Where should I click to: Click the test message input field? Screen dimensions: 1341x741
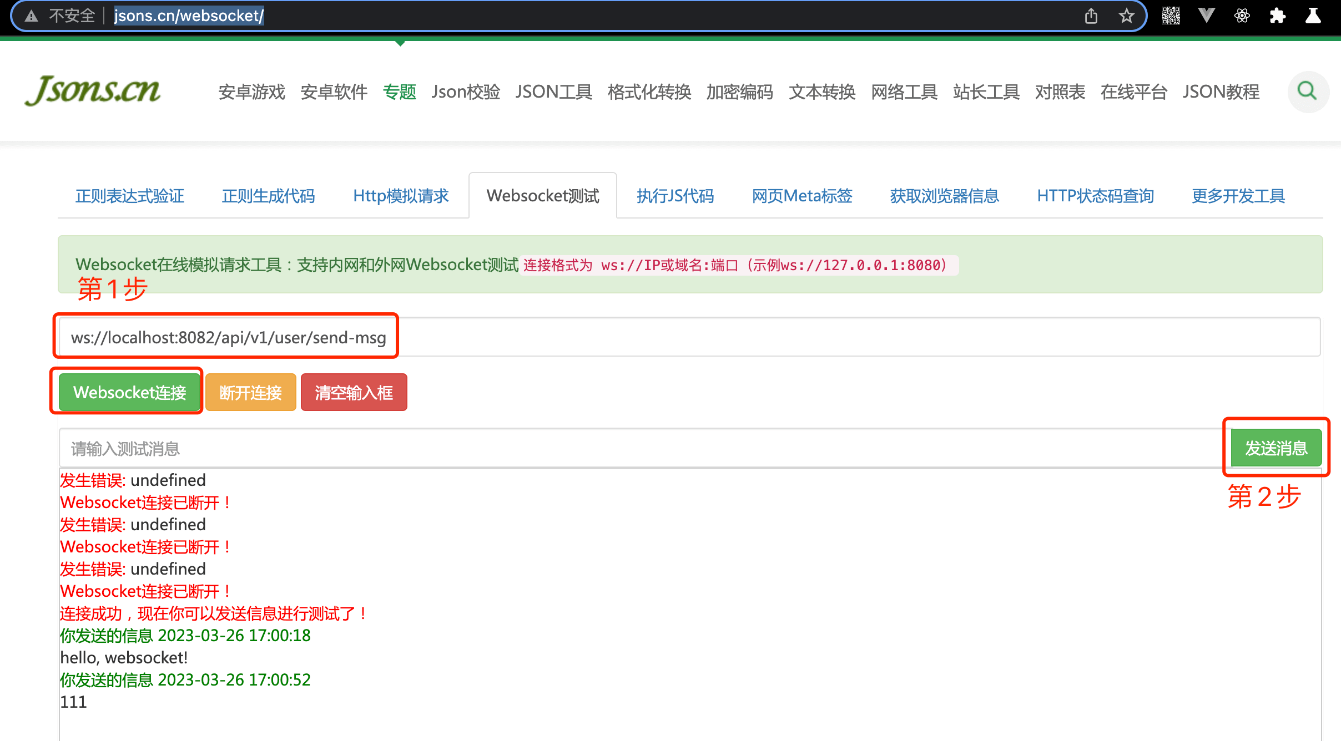644,448
